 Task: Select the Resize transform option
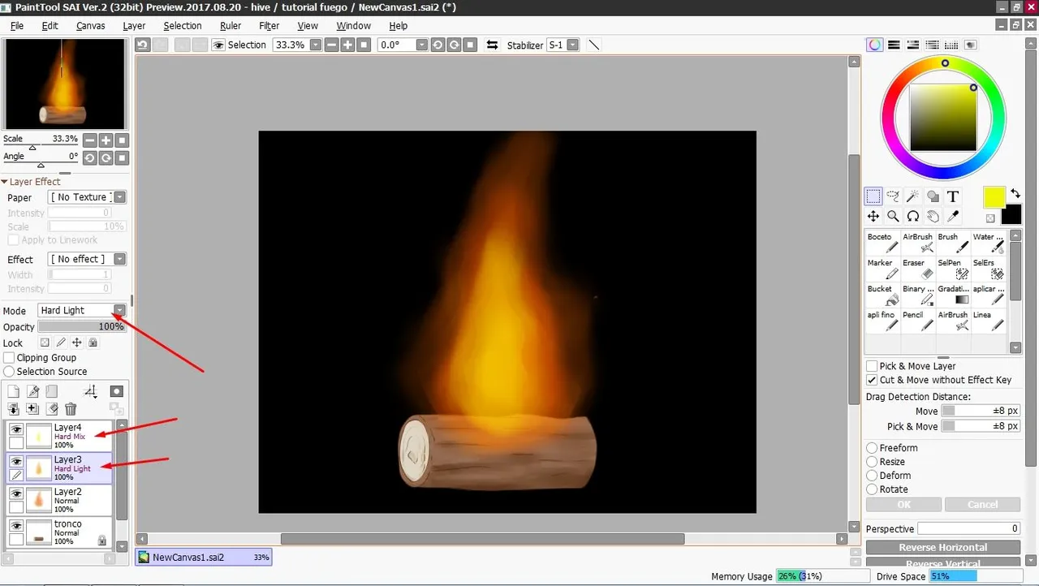point(872,462)
